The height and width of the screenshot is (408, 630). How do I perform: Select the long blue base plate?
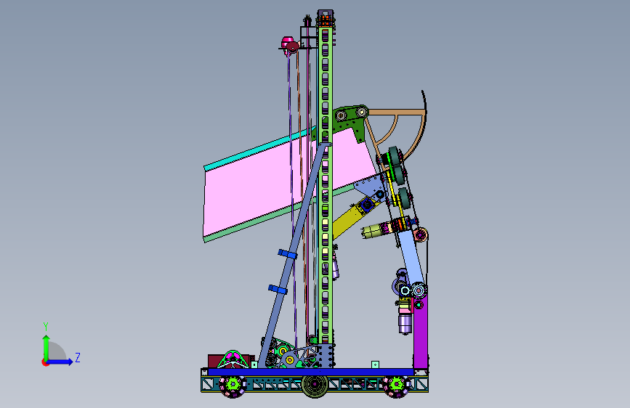310,372
